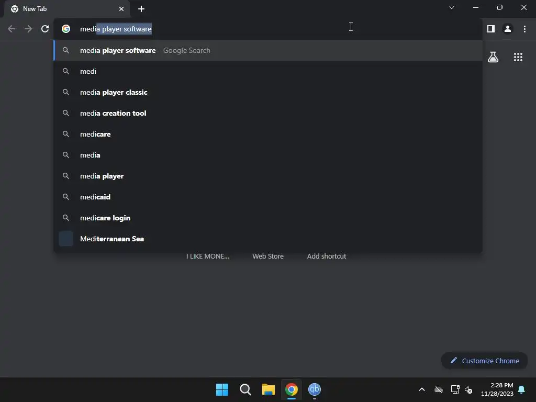Choose 'media player software' Google Search suggestion

pyautogui.click(x=269, y=51)
